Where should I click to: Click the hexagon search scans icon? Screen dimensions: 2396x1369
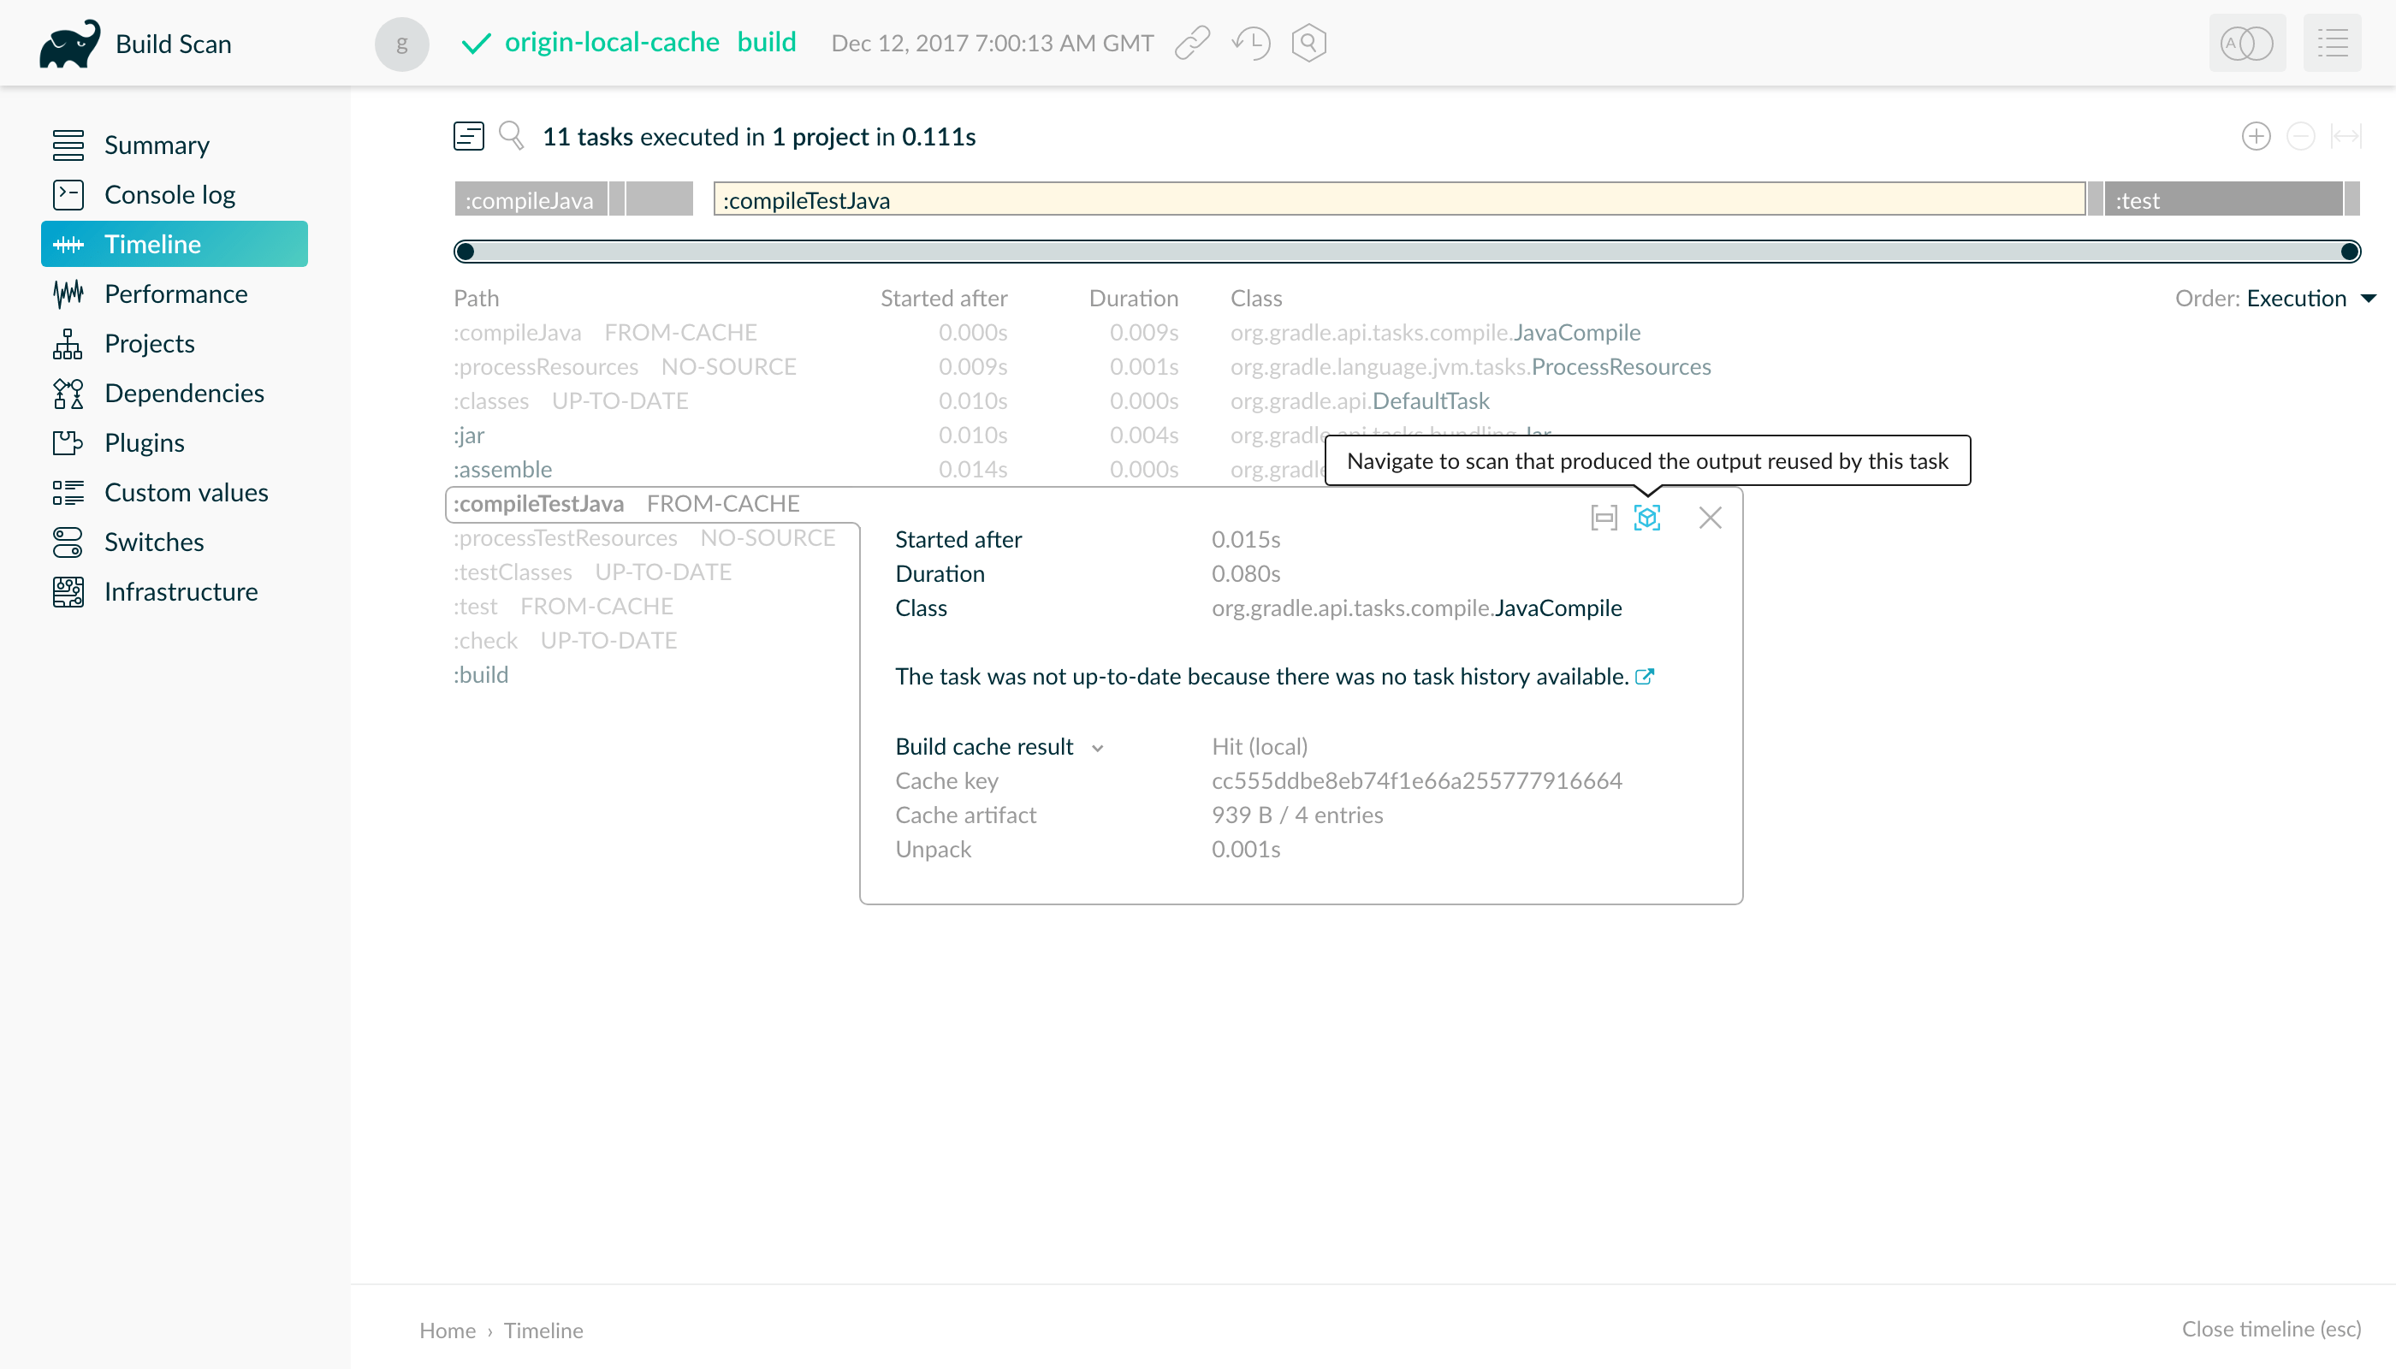pos(1308,44)
